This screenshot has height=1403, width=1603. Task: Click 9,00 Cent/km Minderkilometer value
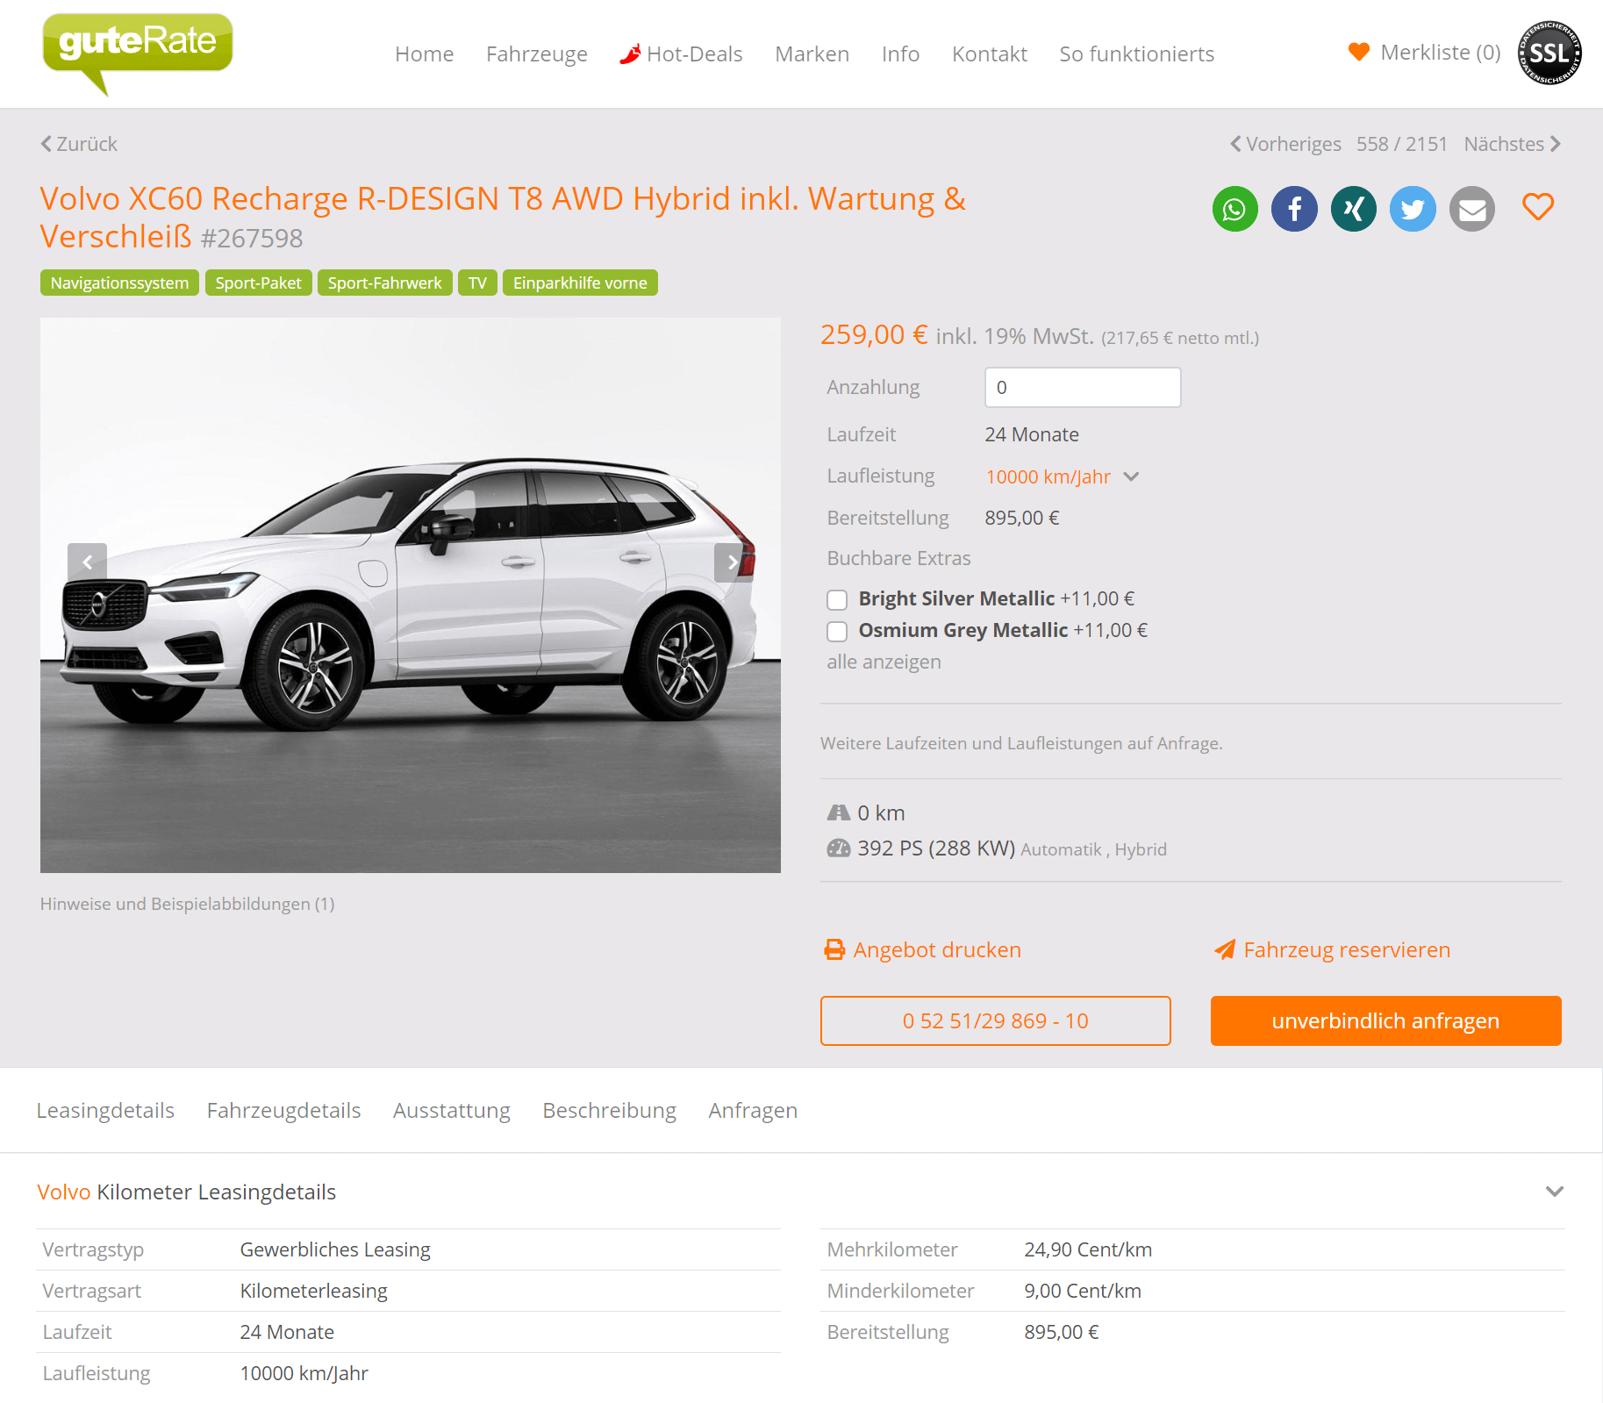1083,1291
